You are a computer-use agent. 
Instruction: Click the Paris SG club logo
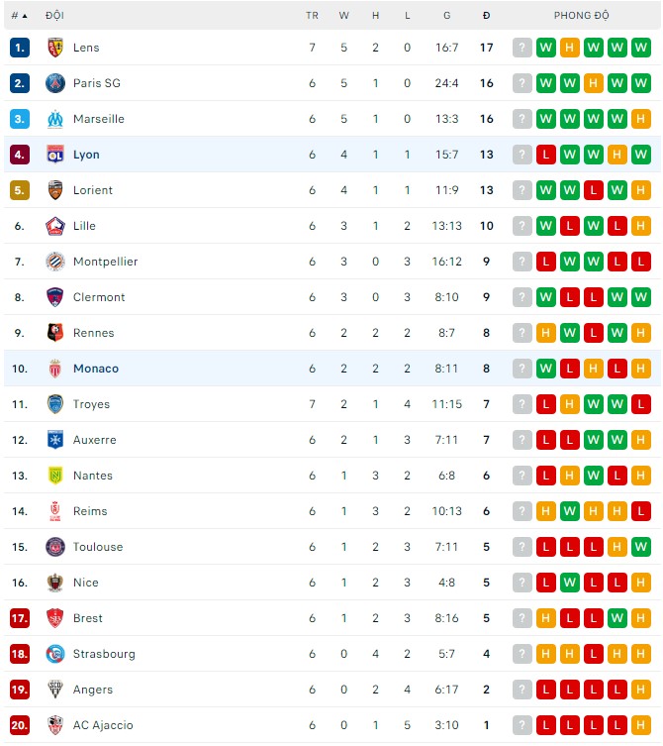coord(55,83)
